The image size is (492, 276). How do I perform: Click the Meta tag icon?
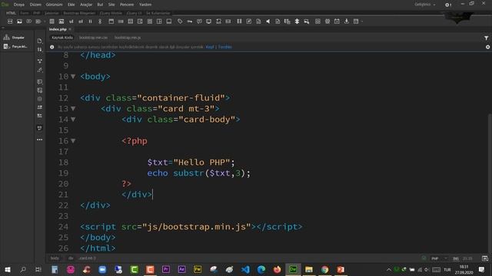tap(180, 21)
